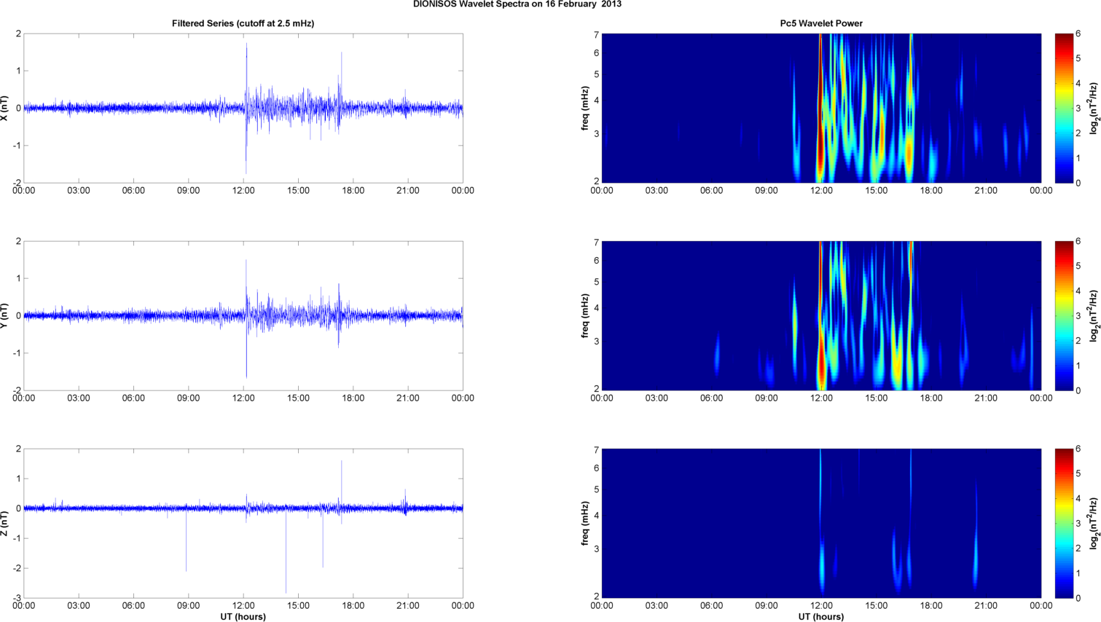This screenshot has height=622, width=1101.
Task: Click the colorbar beside the top spectrogram
Action: 1064,108
